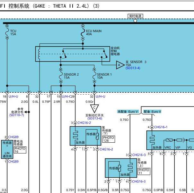Click the lower oxygen sensor component box
194x193 pixels.
85,136
